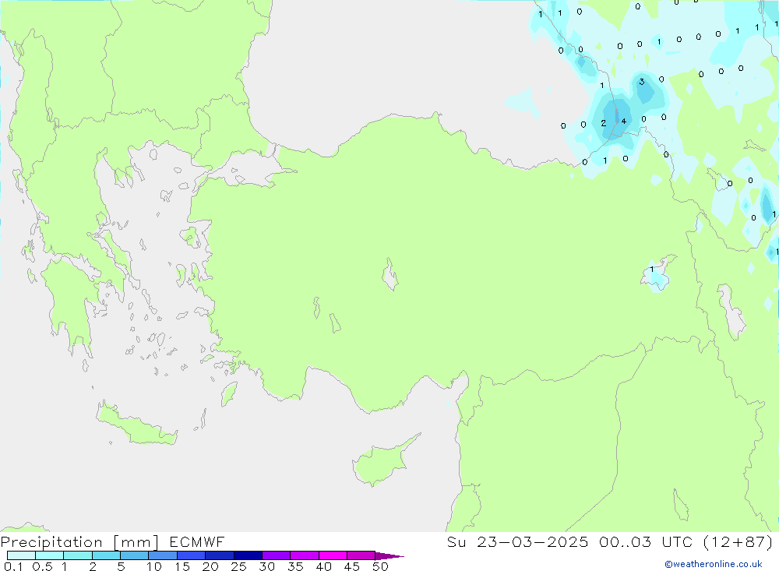Select the 5–10 mm legend color swatch
779x571 pixels.
coord(135,555)
